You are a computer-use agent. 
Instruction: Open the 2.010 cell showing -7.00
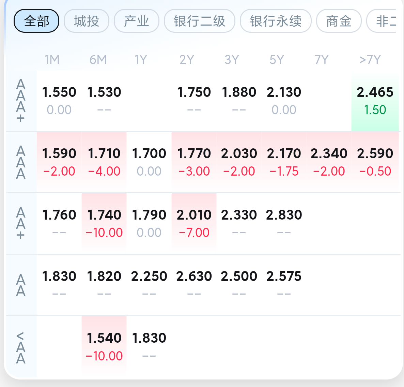pyautogui.click(x=194, y=223)
